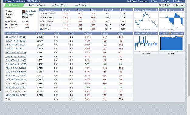The width and height of the screenshot is (190, 115).
Task: Click the Non-Cume Return bar chart
Action: (x=146, y=43)
